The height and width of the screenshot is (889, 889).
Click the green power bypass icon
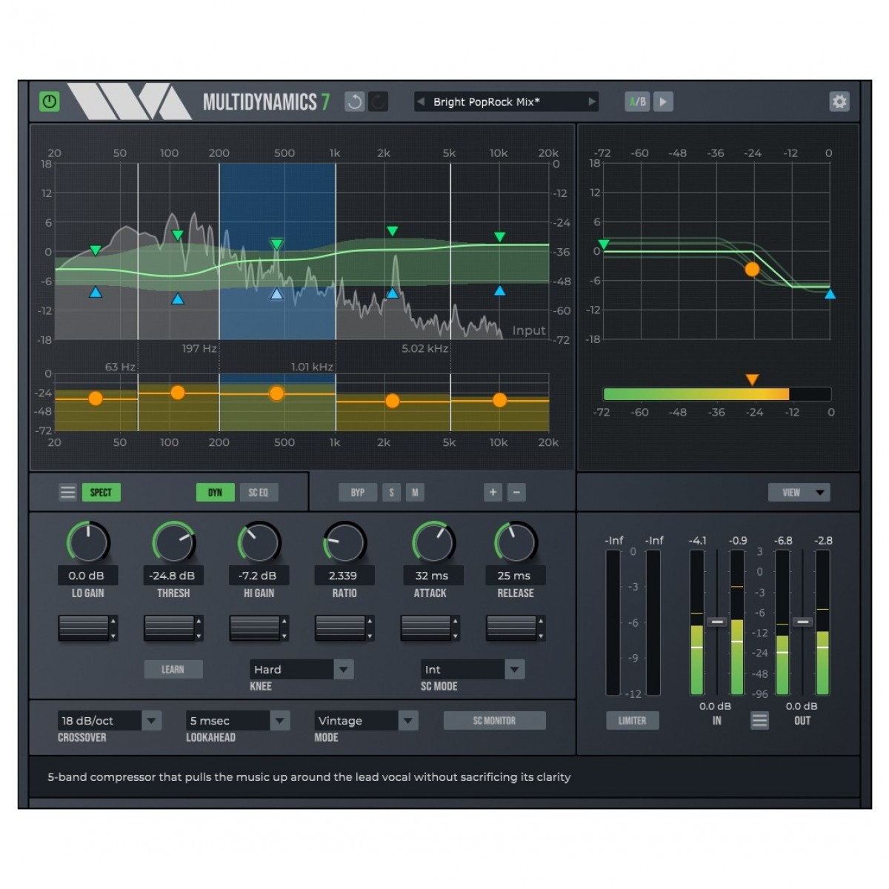[50, 101]
